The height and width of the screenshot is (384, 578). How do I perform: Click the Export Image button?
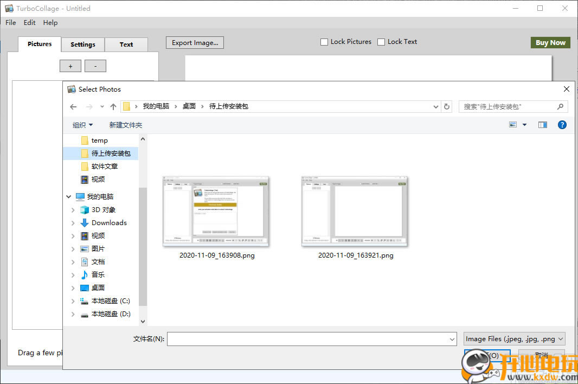pos(195,43)
